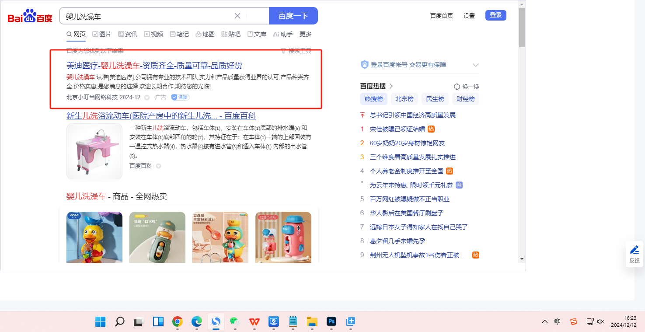Open the 地图 tab

pos(205,34)
